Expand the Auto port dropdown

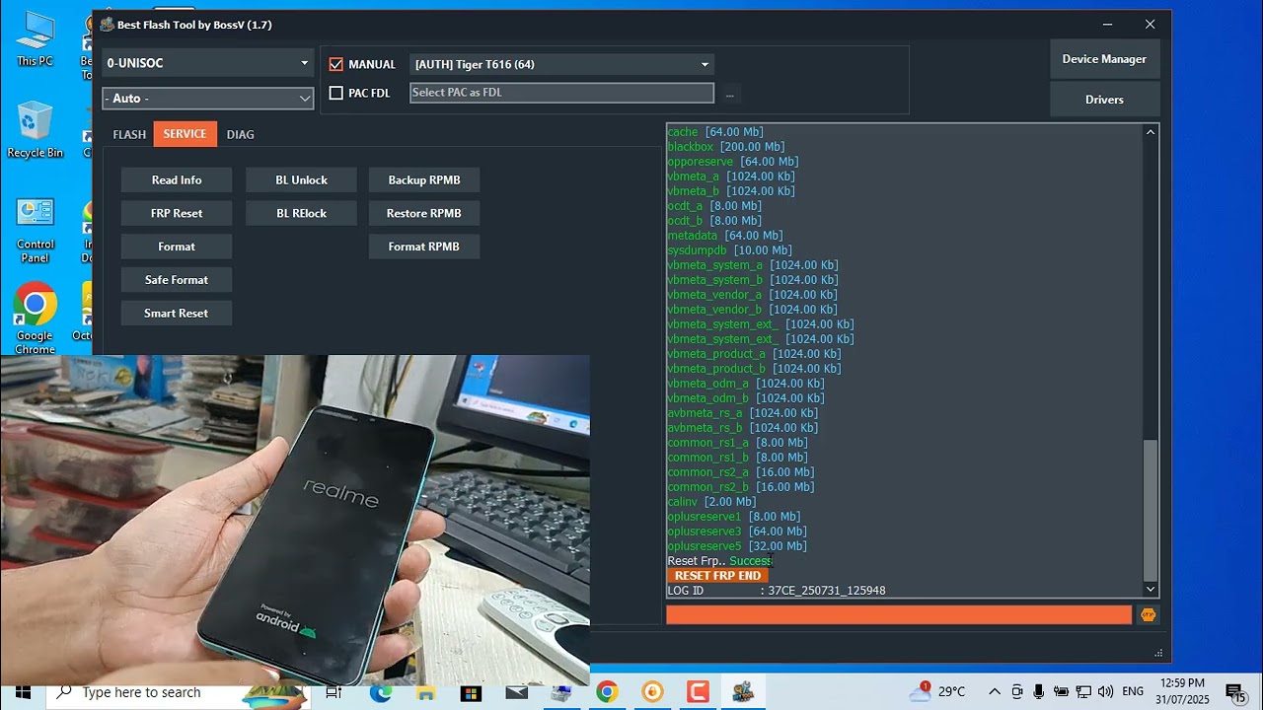pyautogui.click(x=208, y=99)
